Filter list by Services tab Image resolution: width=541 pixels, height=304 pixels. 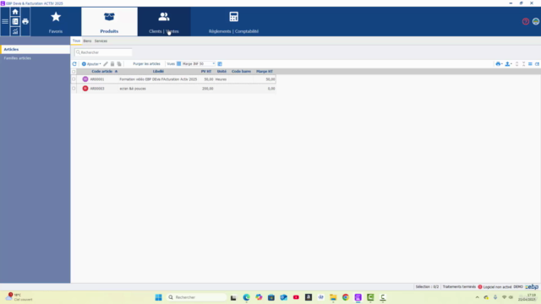pyautogui.click(x=101, y=41)
